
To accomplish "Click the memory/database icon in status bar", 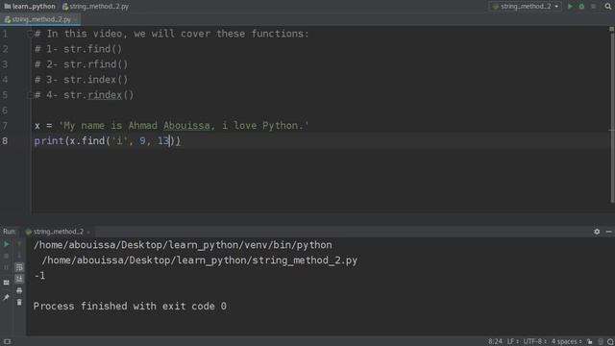I will point(601,342).
